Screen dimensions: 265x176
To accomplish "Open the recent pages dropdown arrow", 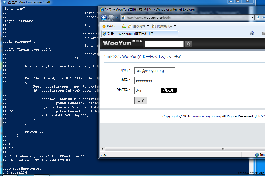I will click(117, 18).
